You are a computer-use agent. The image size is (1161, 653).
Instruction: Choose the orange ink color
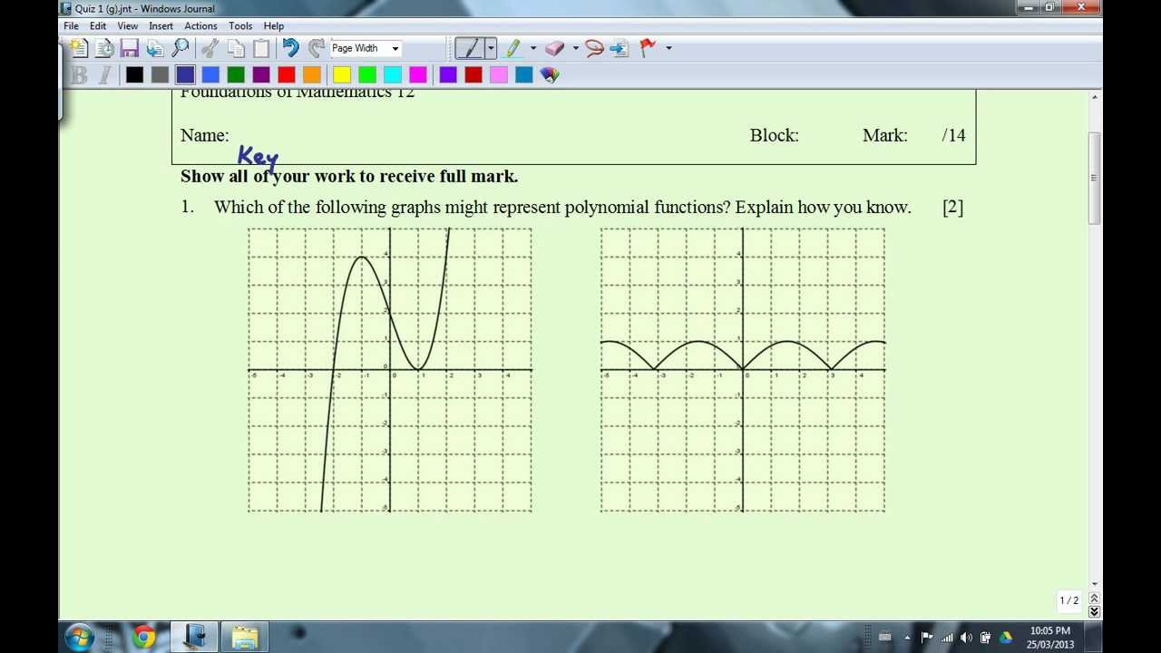(x=312, y=75)
